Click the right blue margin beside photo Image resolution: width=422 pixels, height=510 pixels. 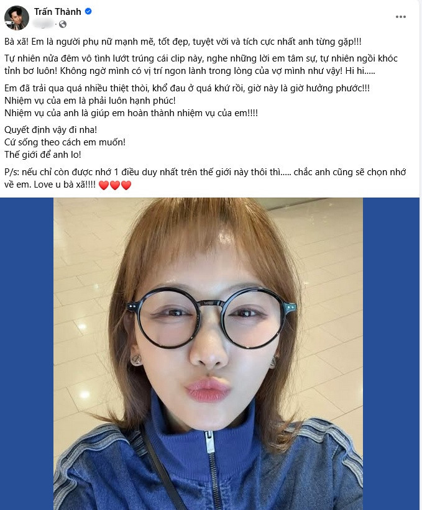pos(391,353)
